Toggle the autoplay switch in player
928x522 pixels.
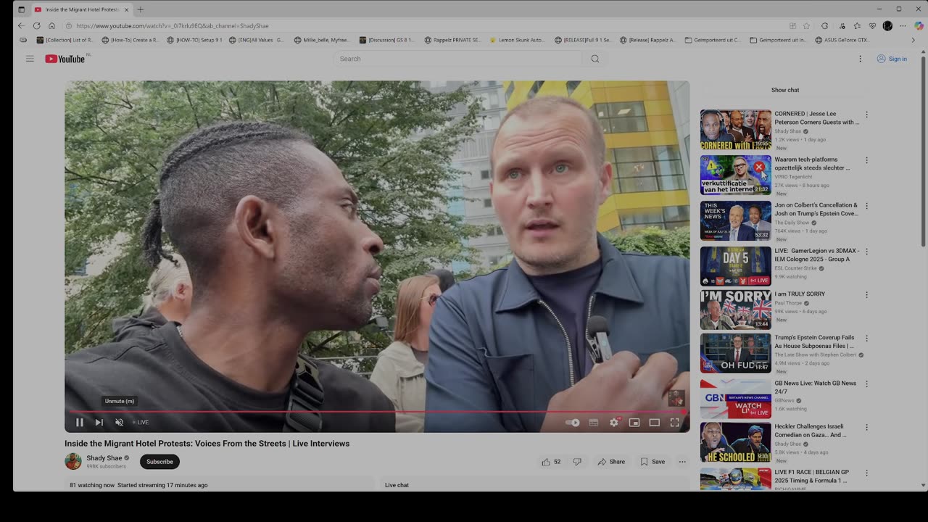point(573,423)
